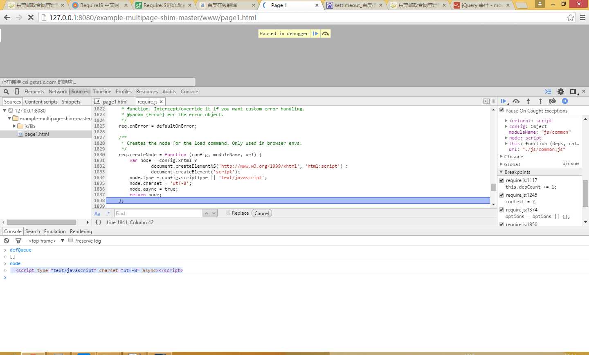Open Rendering drawer tab

click(x=81, y=231)
